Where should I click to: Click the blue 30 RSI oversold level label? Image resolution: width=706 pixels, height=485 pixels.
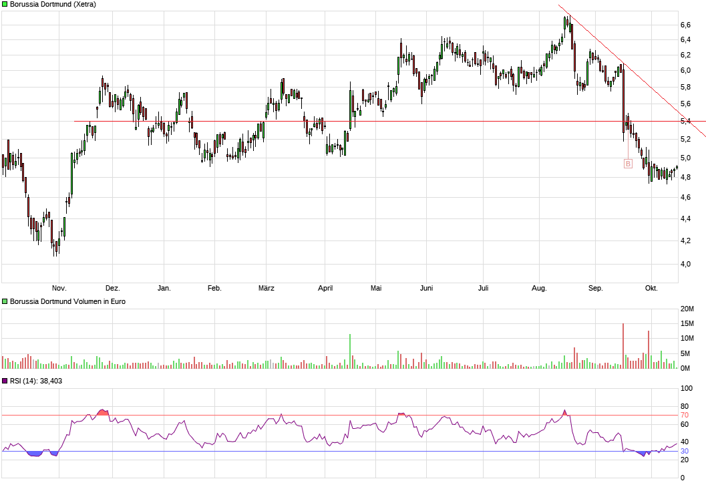click(x=685, y=451)
